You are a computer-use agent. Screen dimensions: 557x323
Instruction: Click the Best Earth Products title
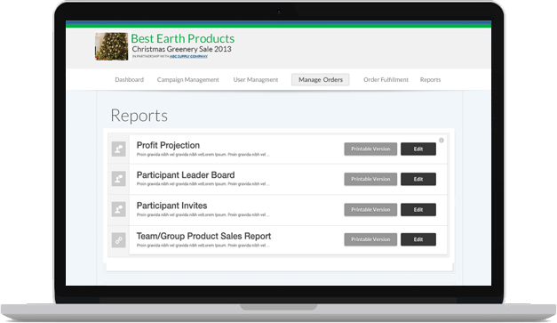coord(183,38)
